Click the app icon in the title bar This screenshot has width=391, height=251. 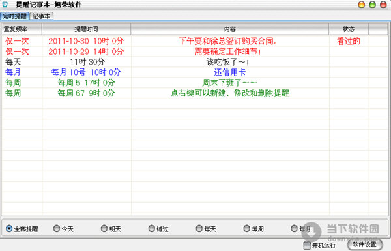[x=5, y=5]
